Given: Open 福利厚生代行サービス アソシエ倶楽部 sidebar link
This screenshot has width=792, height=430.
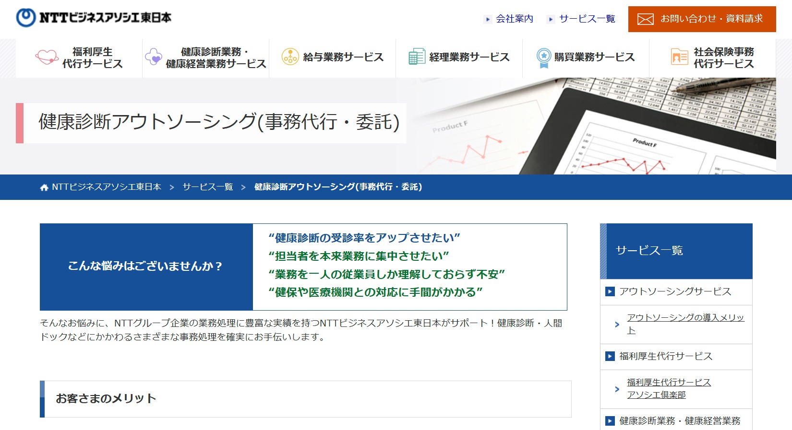Looking at the screenshot, I should (669, 389).
